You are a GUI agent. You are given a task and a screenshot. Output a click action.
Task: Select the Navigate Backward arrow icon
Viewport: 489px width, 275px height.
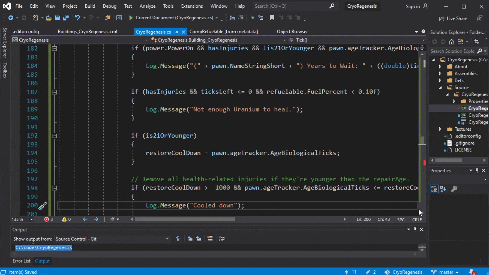point(85,219)
